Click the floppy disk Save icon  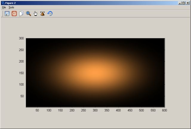[7, 13]
